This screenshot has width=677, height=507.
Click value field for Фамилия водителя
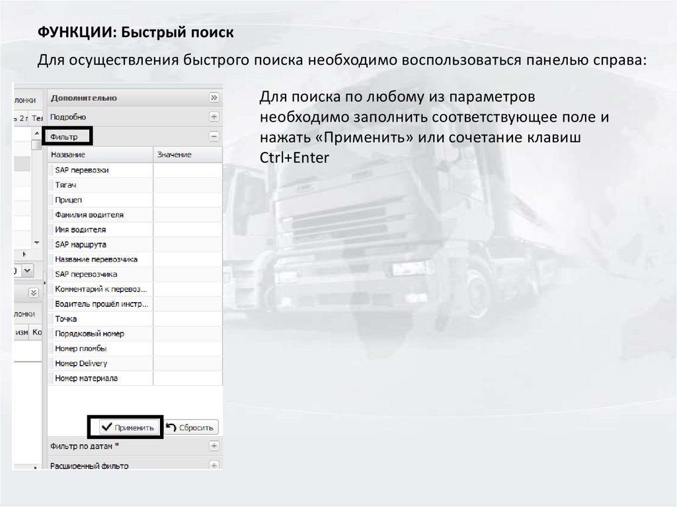pyautogui.click(x=188, y=215)
